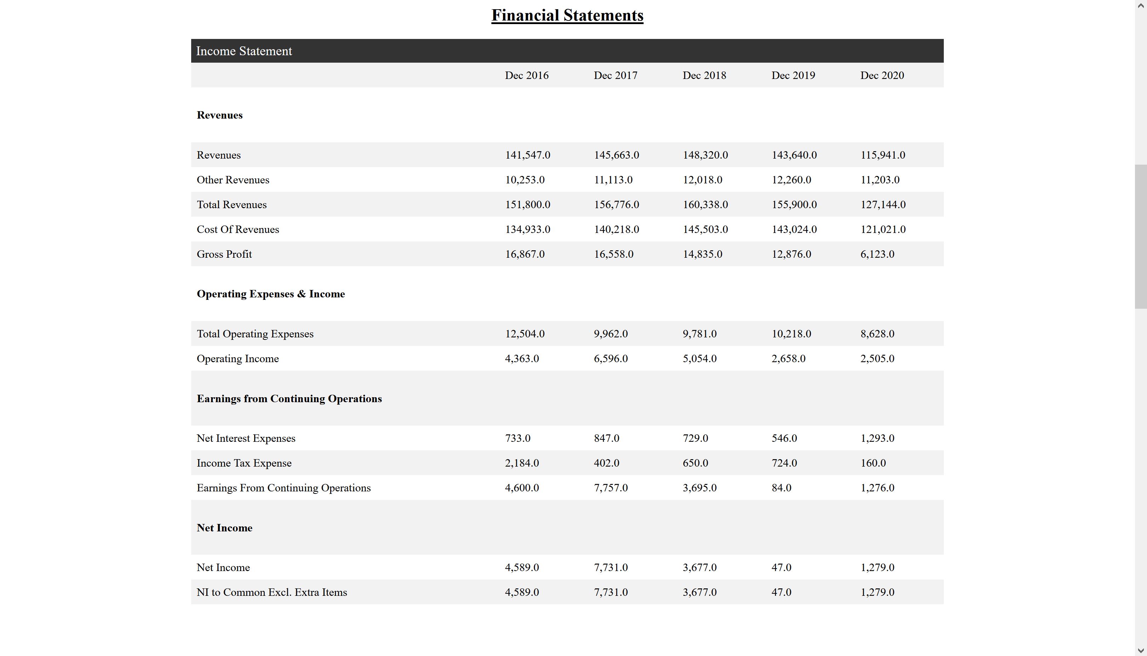
Task: Click the Financial Statements heading
Action: (x=567, y=15)
